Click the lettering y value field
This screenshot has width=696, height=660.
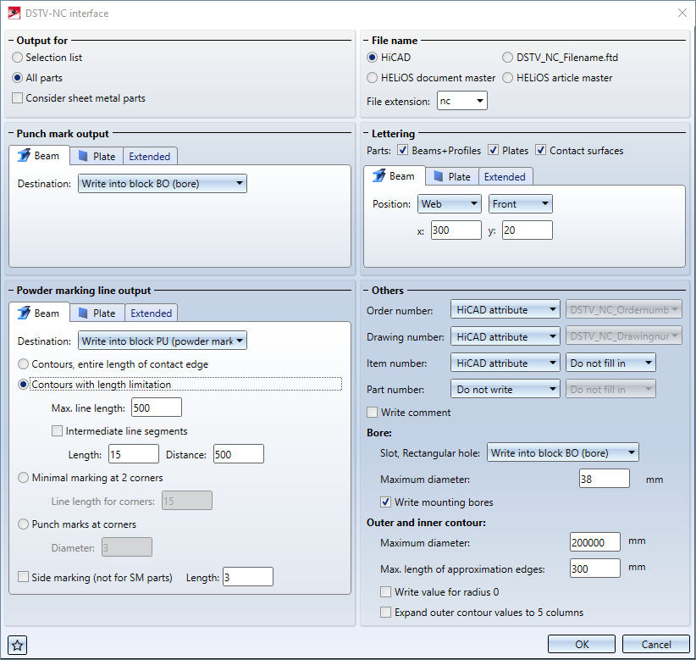click(528, 230)
